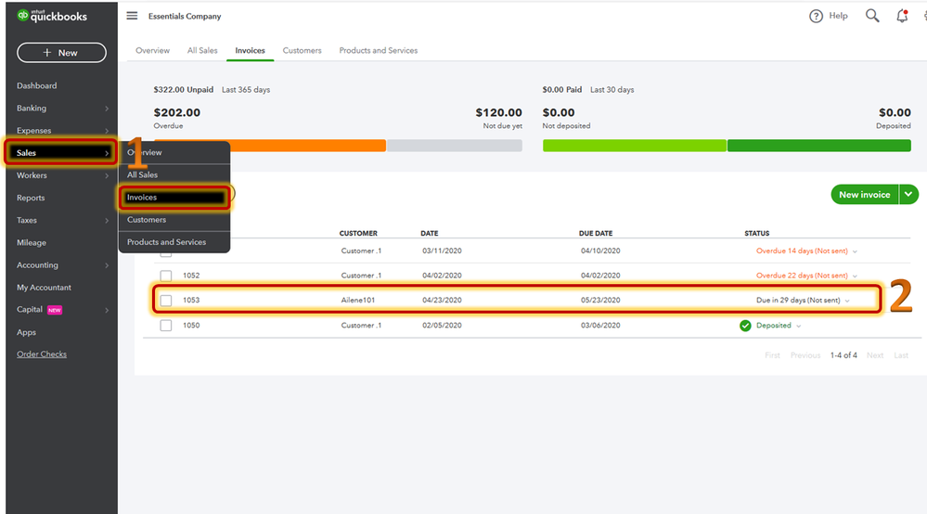
Task: Click the Last pagination link
Action: pyautogui.click(x=901, y=355)
